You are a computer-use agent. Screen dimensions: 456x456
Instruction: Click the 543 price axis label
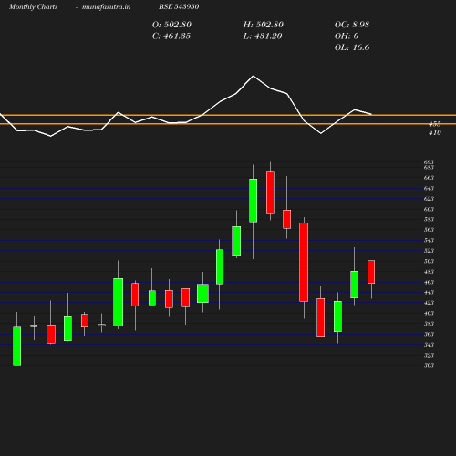click(429, 241)
